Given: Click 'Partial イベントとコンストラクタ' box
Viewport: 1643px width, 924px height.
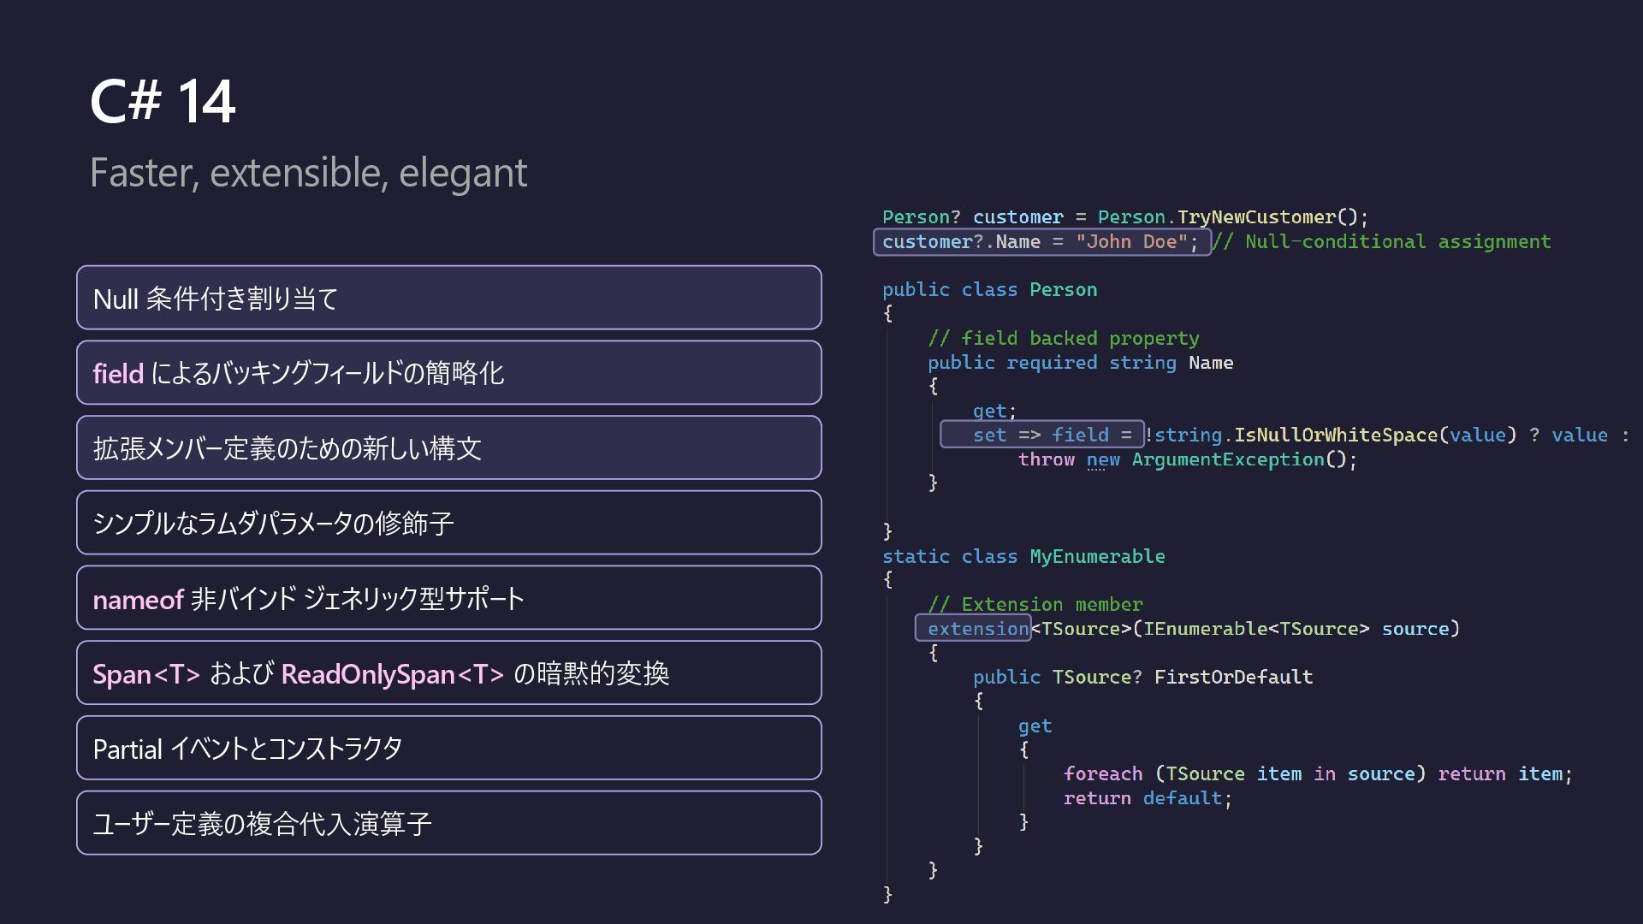Looking at the screenshot, I should pos(448,748).
